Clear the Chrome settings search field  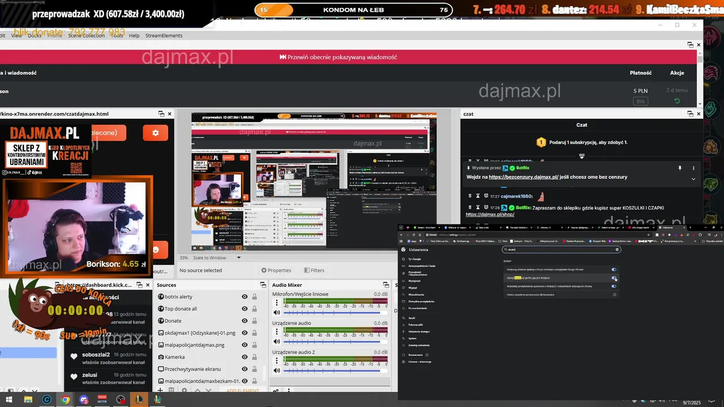pos(617,249)
